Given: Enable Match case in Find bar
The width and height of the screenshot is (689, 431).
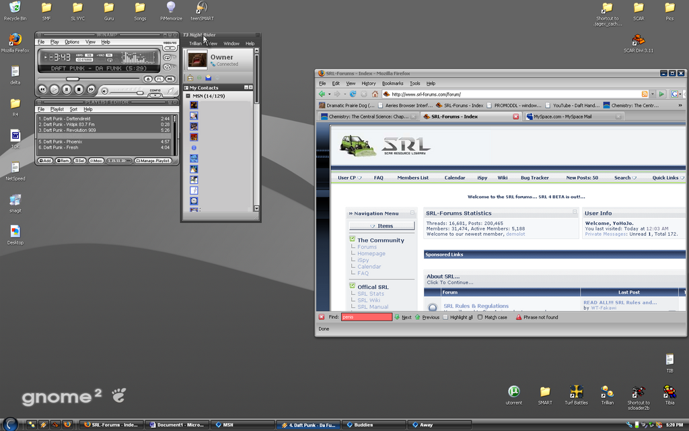Looking at the screenshot, I should [480, 317].
